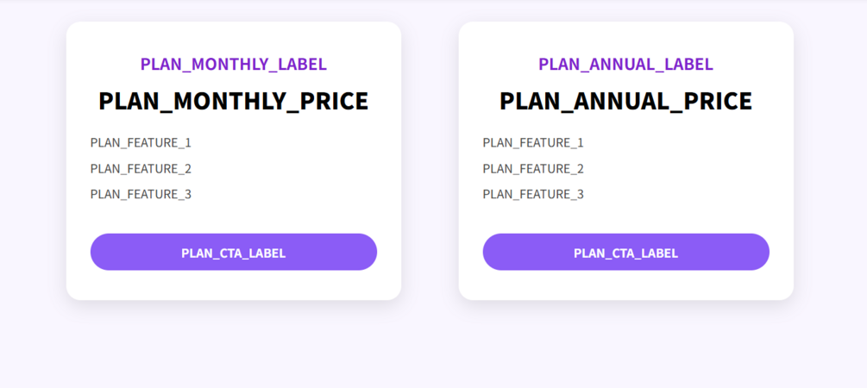Viewport: 867px width, 388px height.
Task: Select the PLAN_ANNUAL_LABEL heading
Action: coord(625,64)
